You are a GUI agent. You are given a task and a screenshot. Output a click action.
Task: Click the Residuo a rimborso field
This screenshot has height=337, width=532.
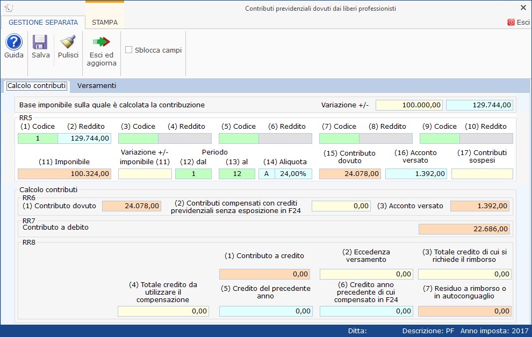click(x=464, y=311)
